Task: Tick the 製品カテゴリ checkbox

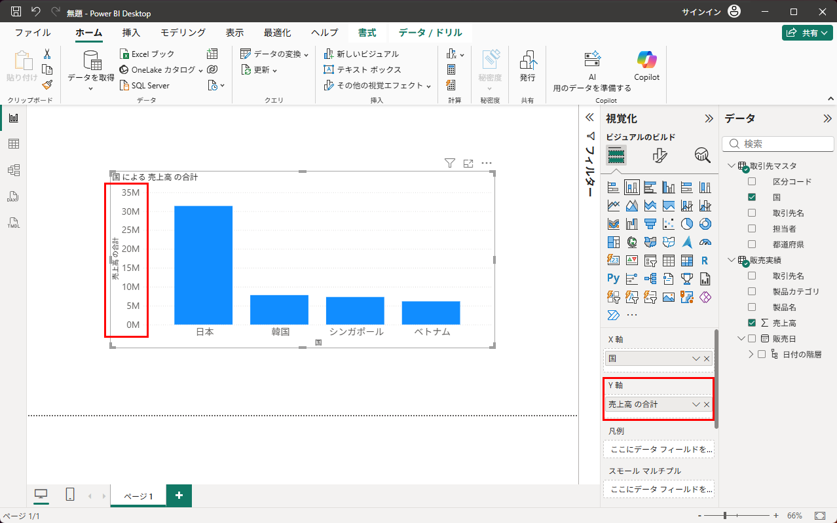Action: click(x=752, y=291)
